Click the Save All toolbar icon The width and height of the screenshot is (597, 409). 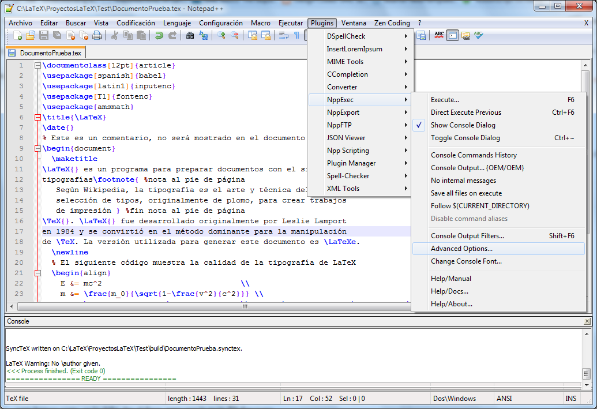[57, 36]
